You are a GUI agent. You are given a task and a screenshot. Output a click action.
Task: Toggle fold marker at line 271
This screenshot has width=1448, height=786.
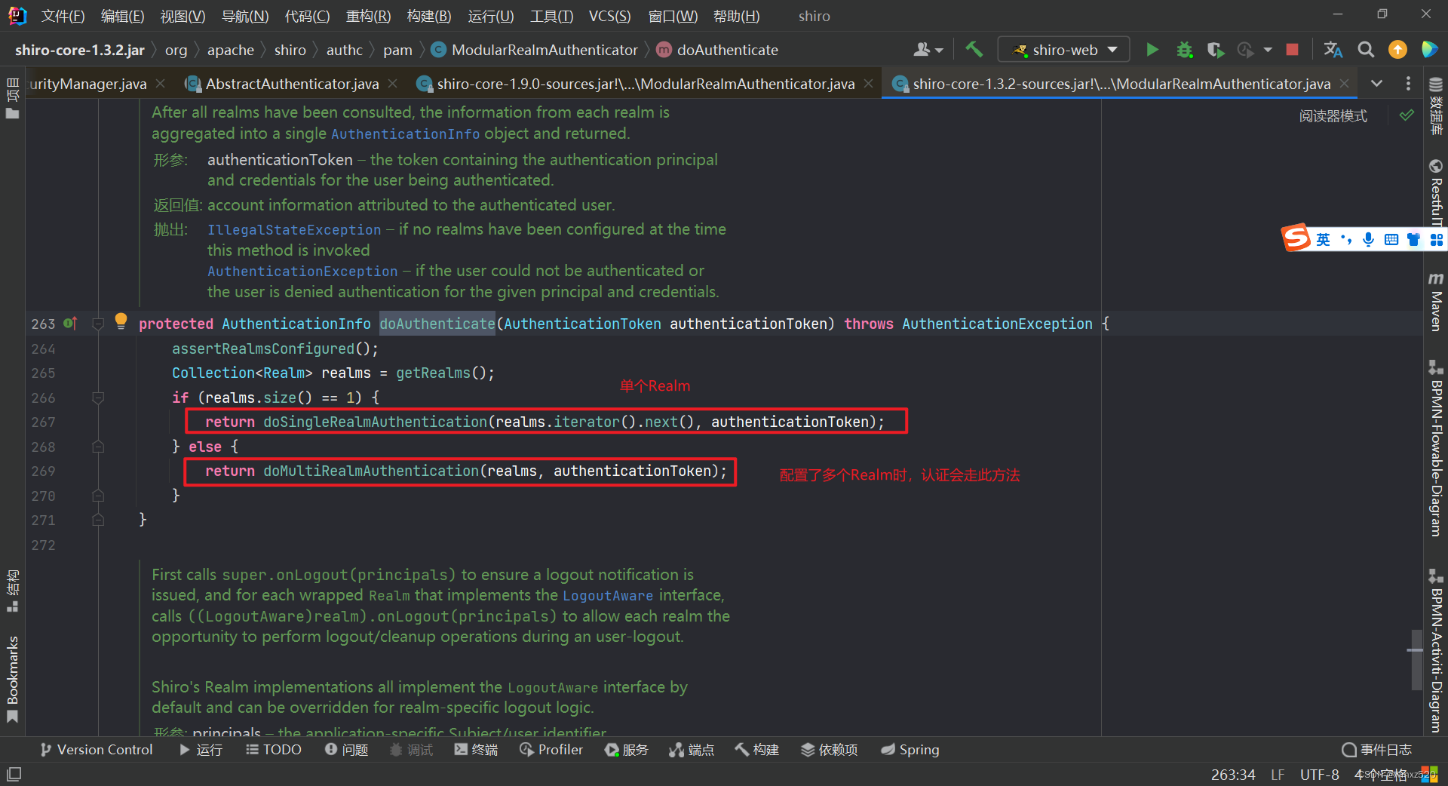[x=97, y=520]
